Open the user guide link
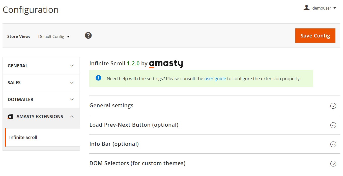This screenshot has height=176, width=343. click(x=215, y=79)
